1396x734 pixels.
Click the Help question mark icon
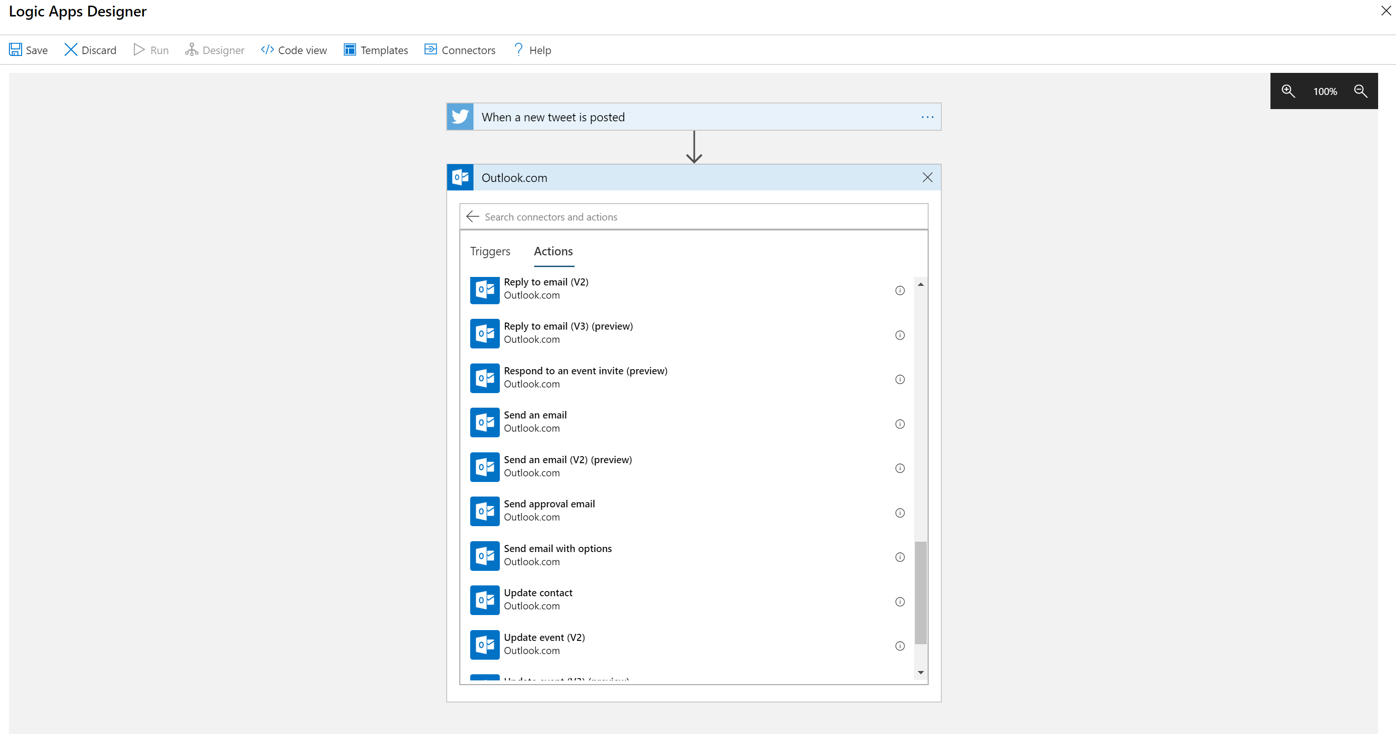pyautogui.click(x=518, y=50)
